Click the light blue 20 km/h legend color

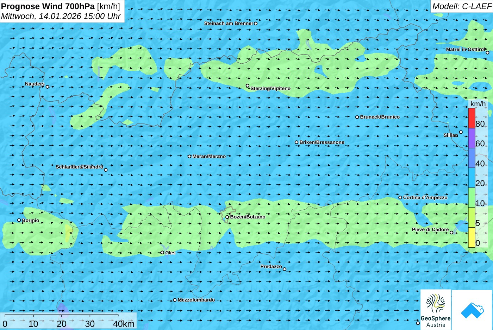point(472,178)
